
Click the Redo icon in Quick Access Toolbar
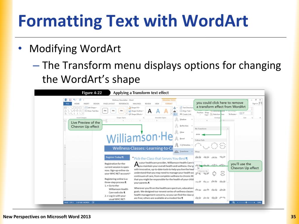tap(80, 100)
